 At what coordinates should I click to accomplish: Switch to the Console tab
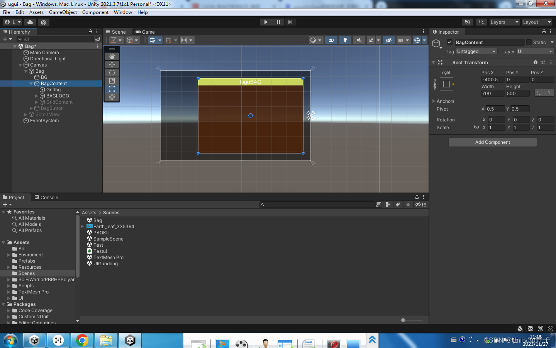pyautogui.click(x=46, y=197)
